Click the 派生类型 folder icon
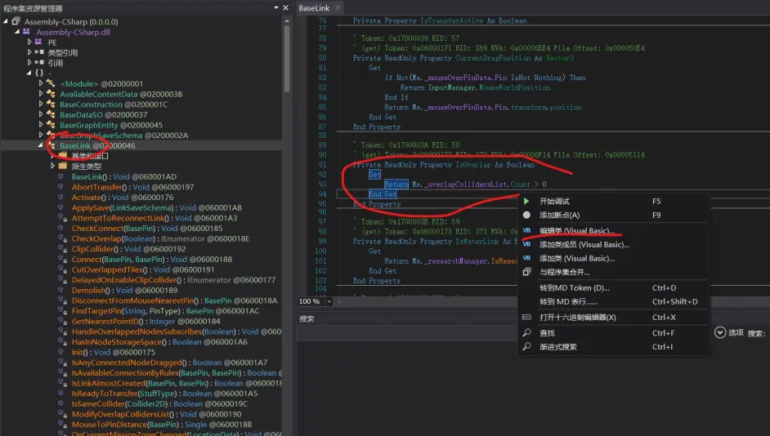The width and height of the screenshot is (770, 436). (x=63, y=166)
